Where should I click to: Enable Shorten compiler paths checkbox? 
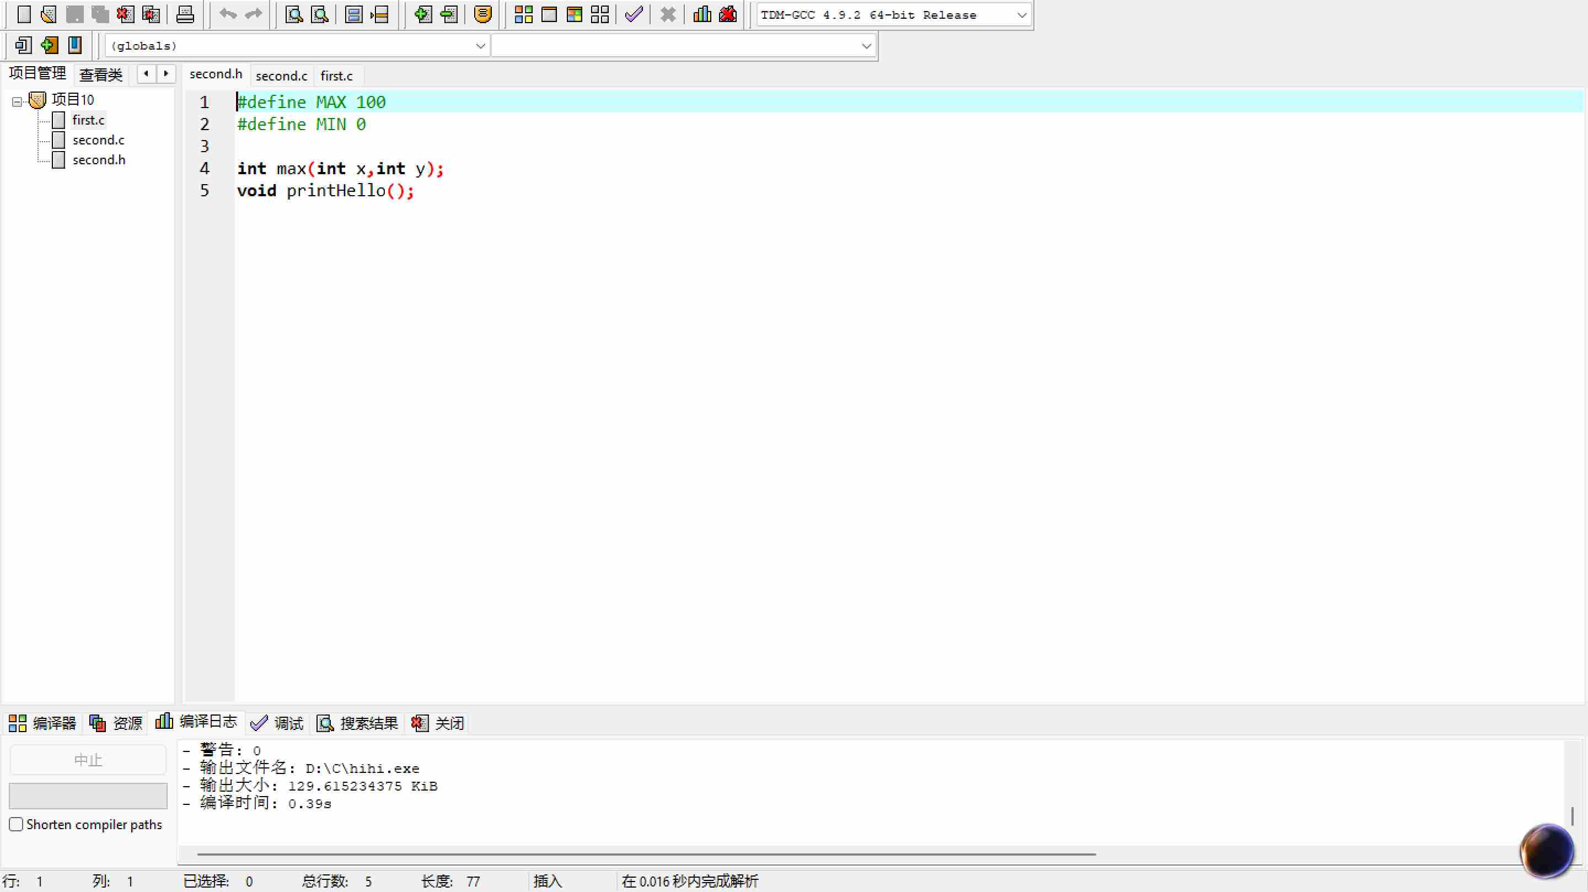(x=16, y=824)
